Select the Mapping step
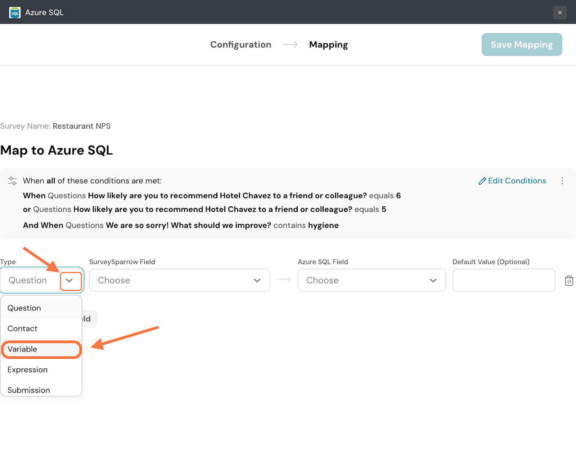576x469 pixels. click(328, 45)
